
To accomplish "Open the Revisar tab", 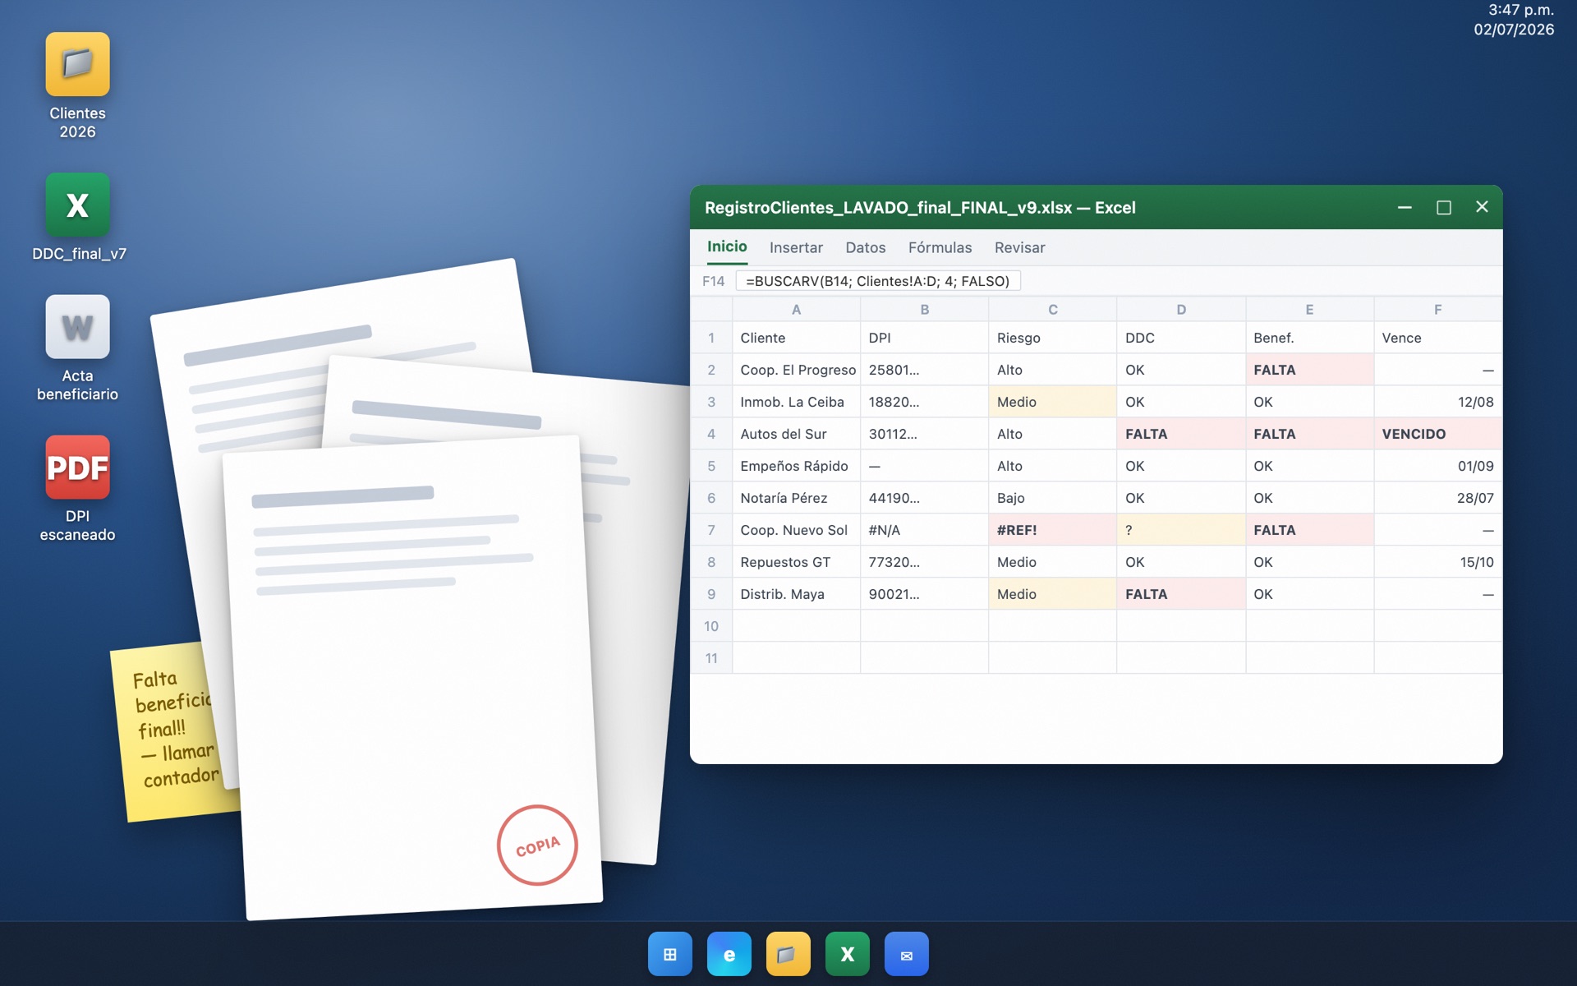I will (1019, 247).
